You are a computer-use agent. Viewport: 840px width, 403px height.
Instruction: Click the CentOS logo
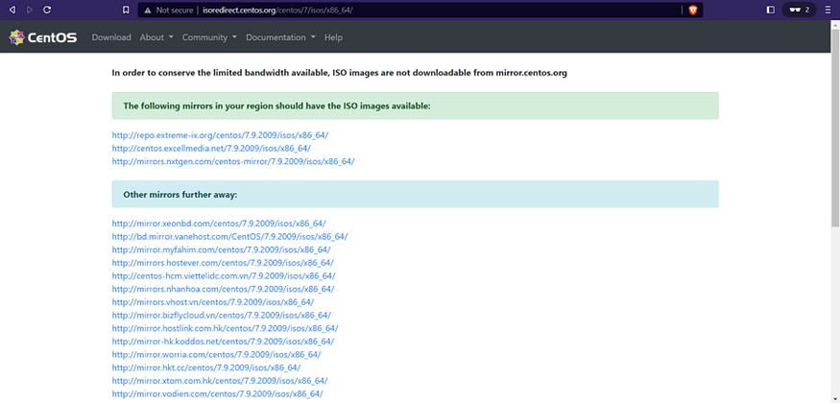coord(43,37)
